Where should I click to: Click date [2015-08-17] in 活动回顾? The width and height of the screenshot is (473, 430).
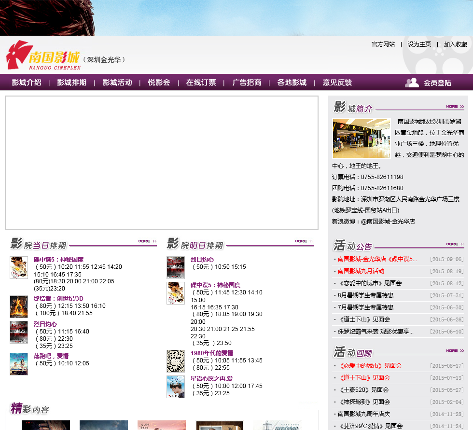pos(447,366)
